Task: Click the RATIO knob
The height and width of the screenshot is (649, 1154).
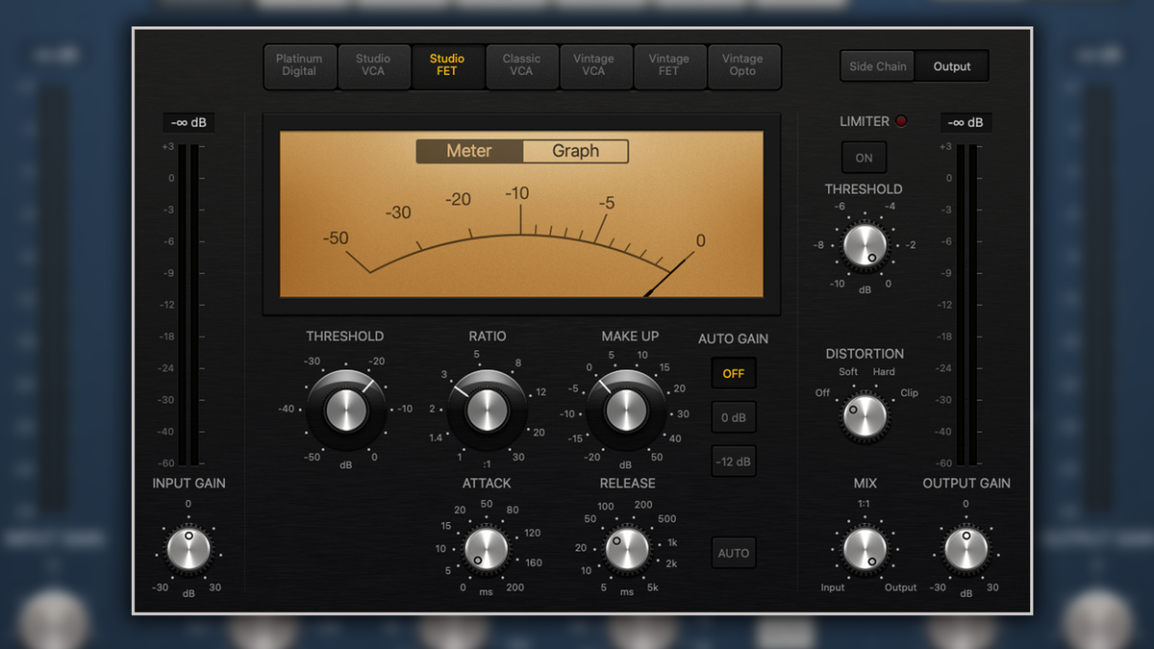Action: 487,408
